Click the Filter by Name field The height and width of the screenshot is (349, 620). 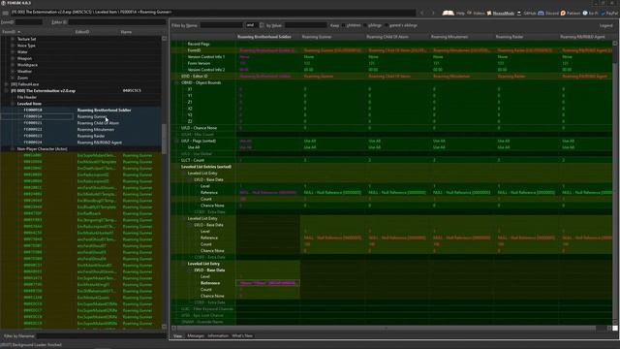click(221, 25)
